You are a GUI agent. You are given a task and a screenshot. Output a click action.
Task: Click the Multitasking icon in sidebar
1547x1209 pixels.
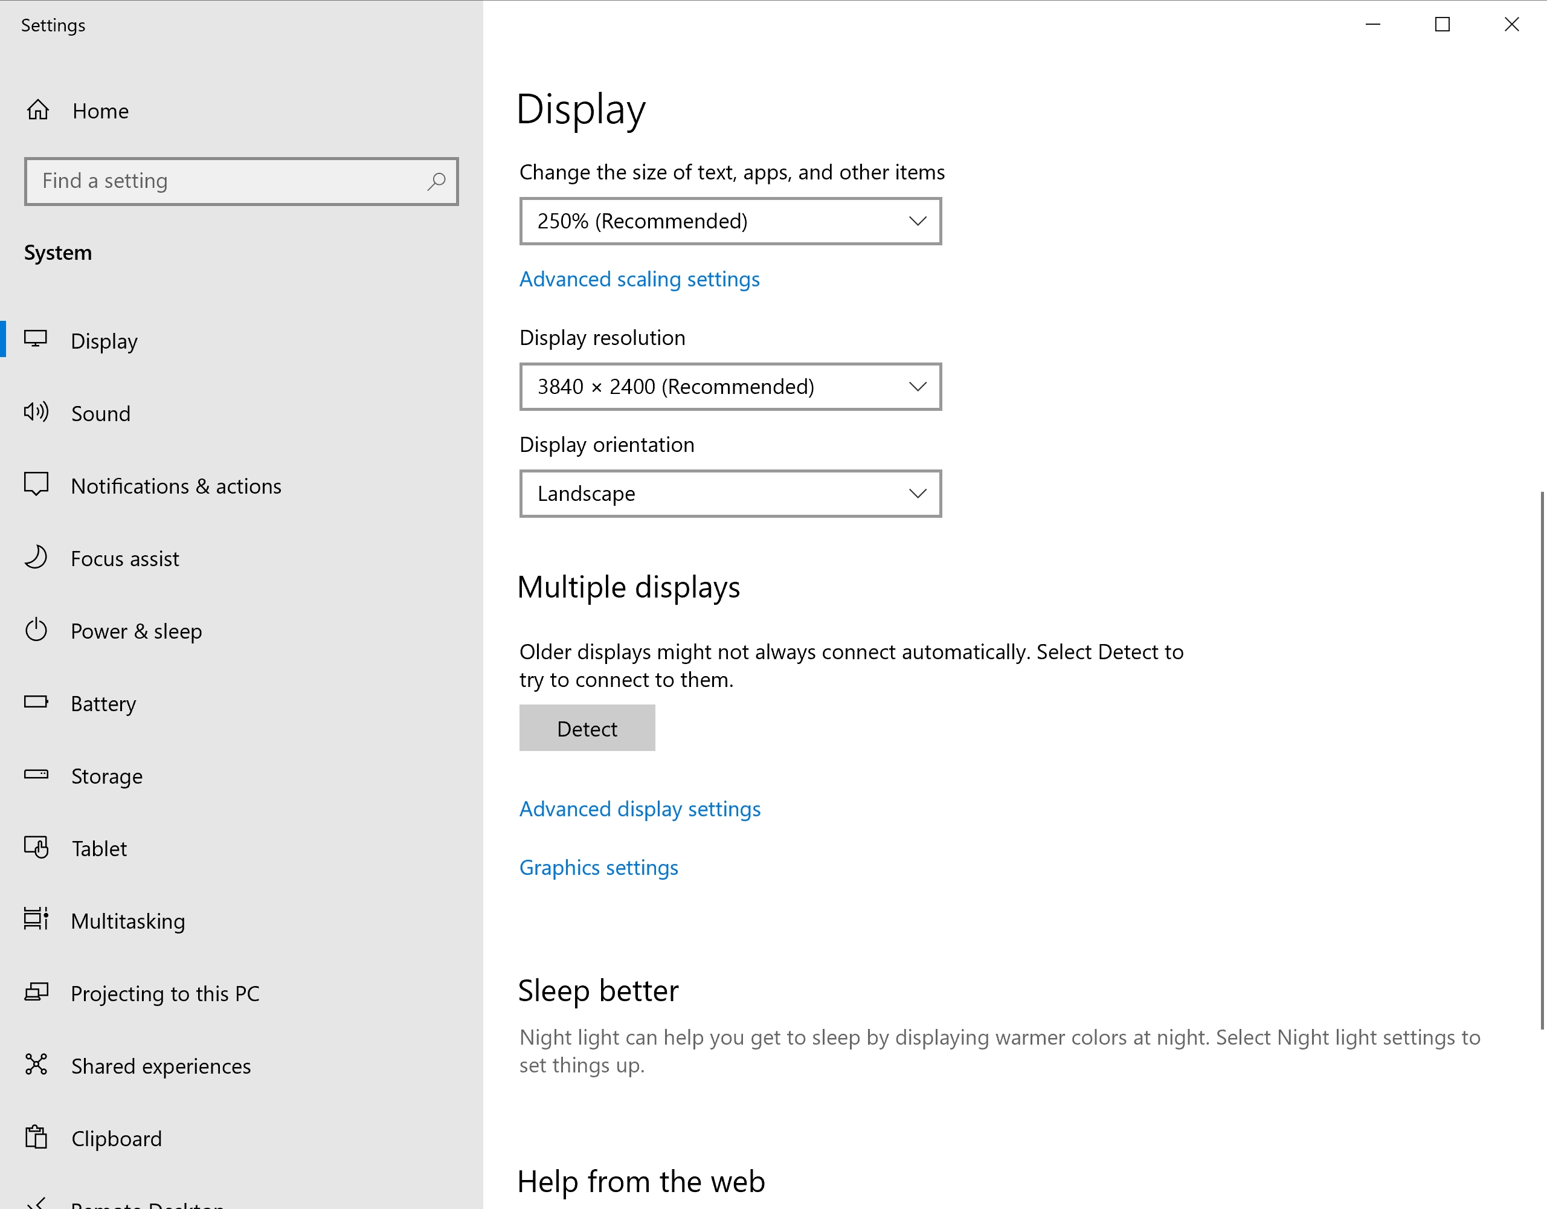[37, 920]
